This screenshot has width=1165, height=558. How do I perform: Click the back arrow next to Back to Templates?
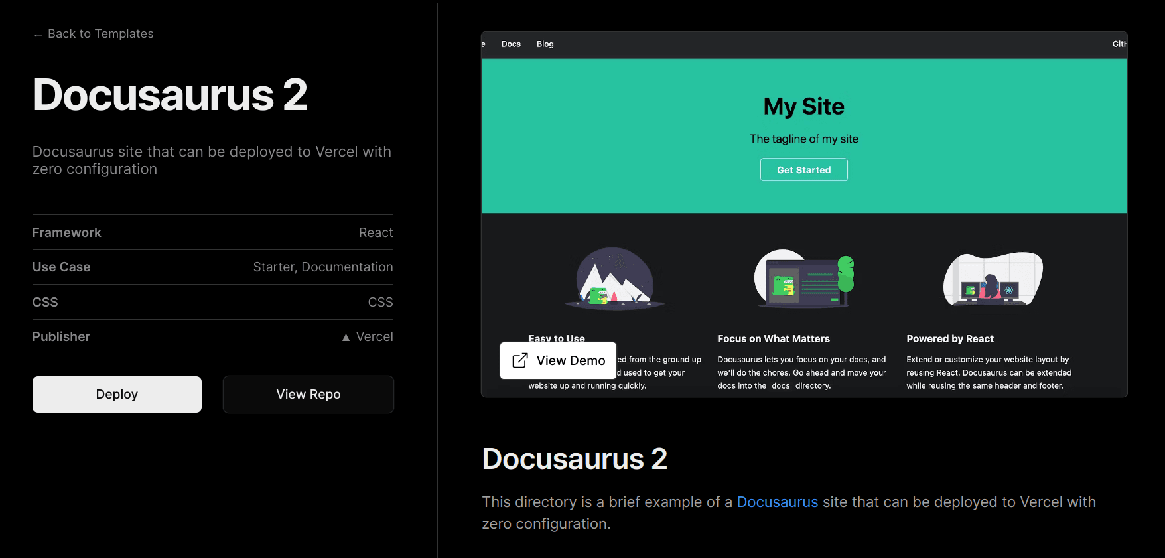(38, 35)
